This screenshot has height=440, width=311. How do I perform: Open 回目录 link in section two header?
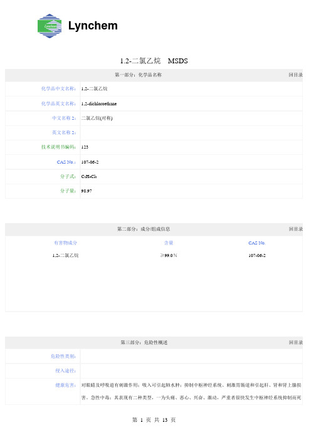click(x=295, y=229)
